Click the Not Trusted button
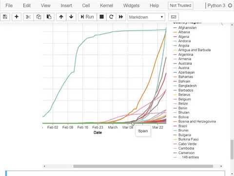Screen dimensions: 234x176 point(180,5)
